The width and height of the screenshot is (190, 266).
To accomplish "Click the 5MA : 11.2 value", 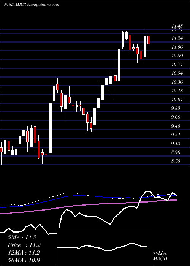I will [x=22, y=237].
